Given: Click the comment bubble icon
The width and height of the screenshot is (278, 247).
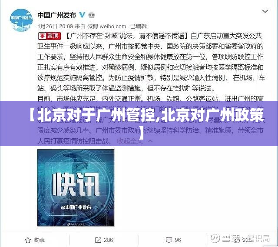Looking at the screenshot, I should [x=169, y=240].
